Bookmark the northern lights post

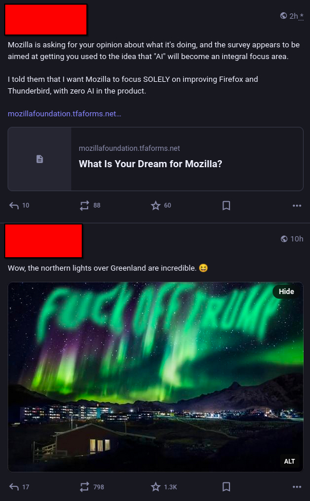point(226,487)
